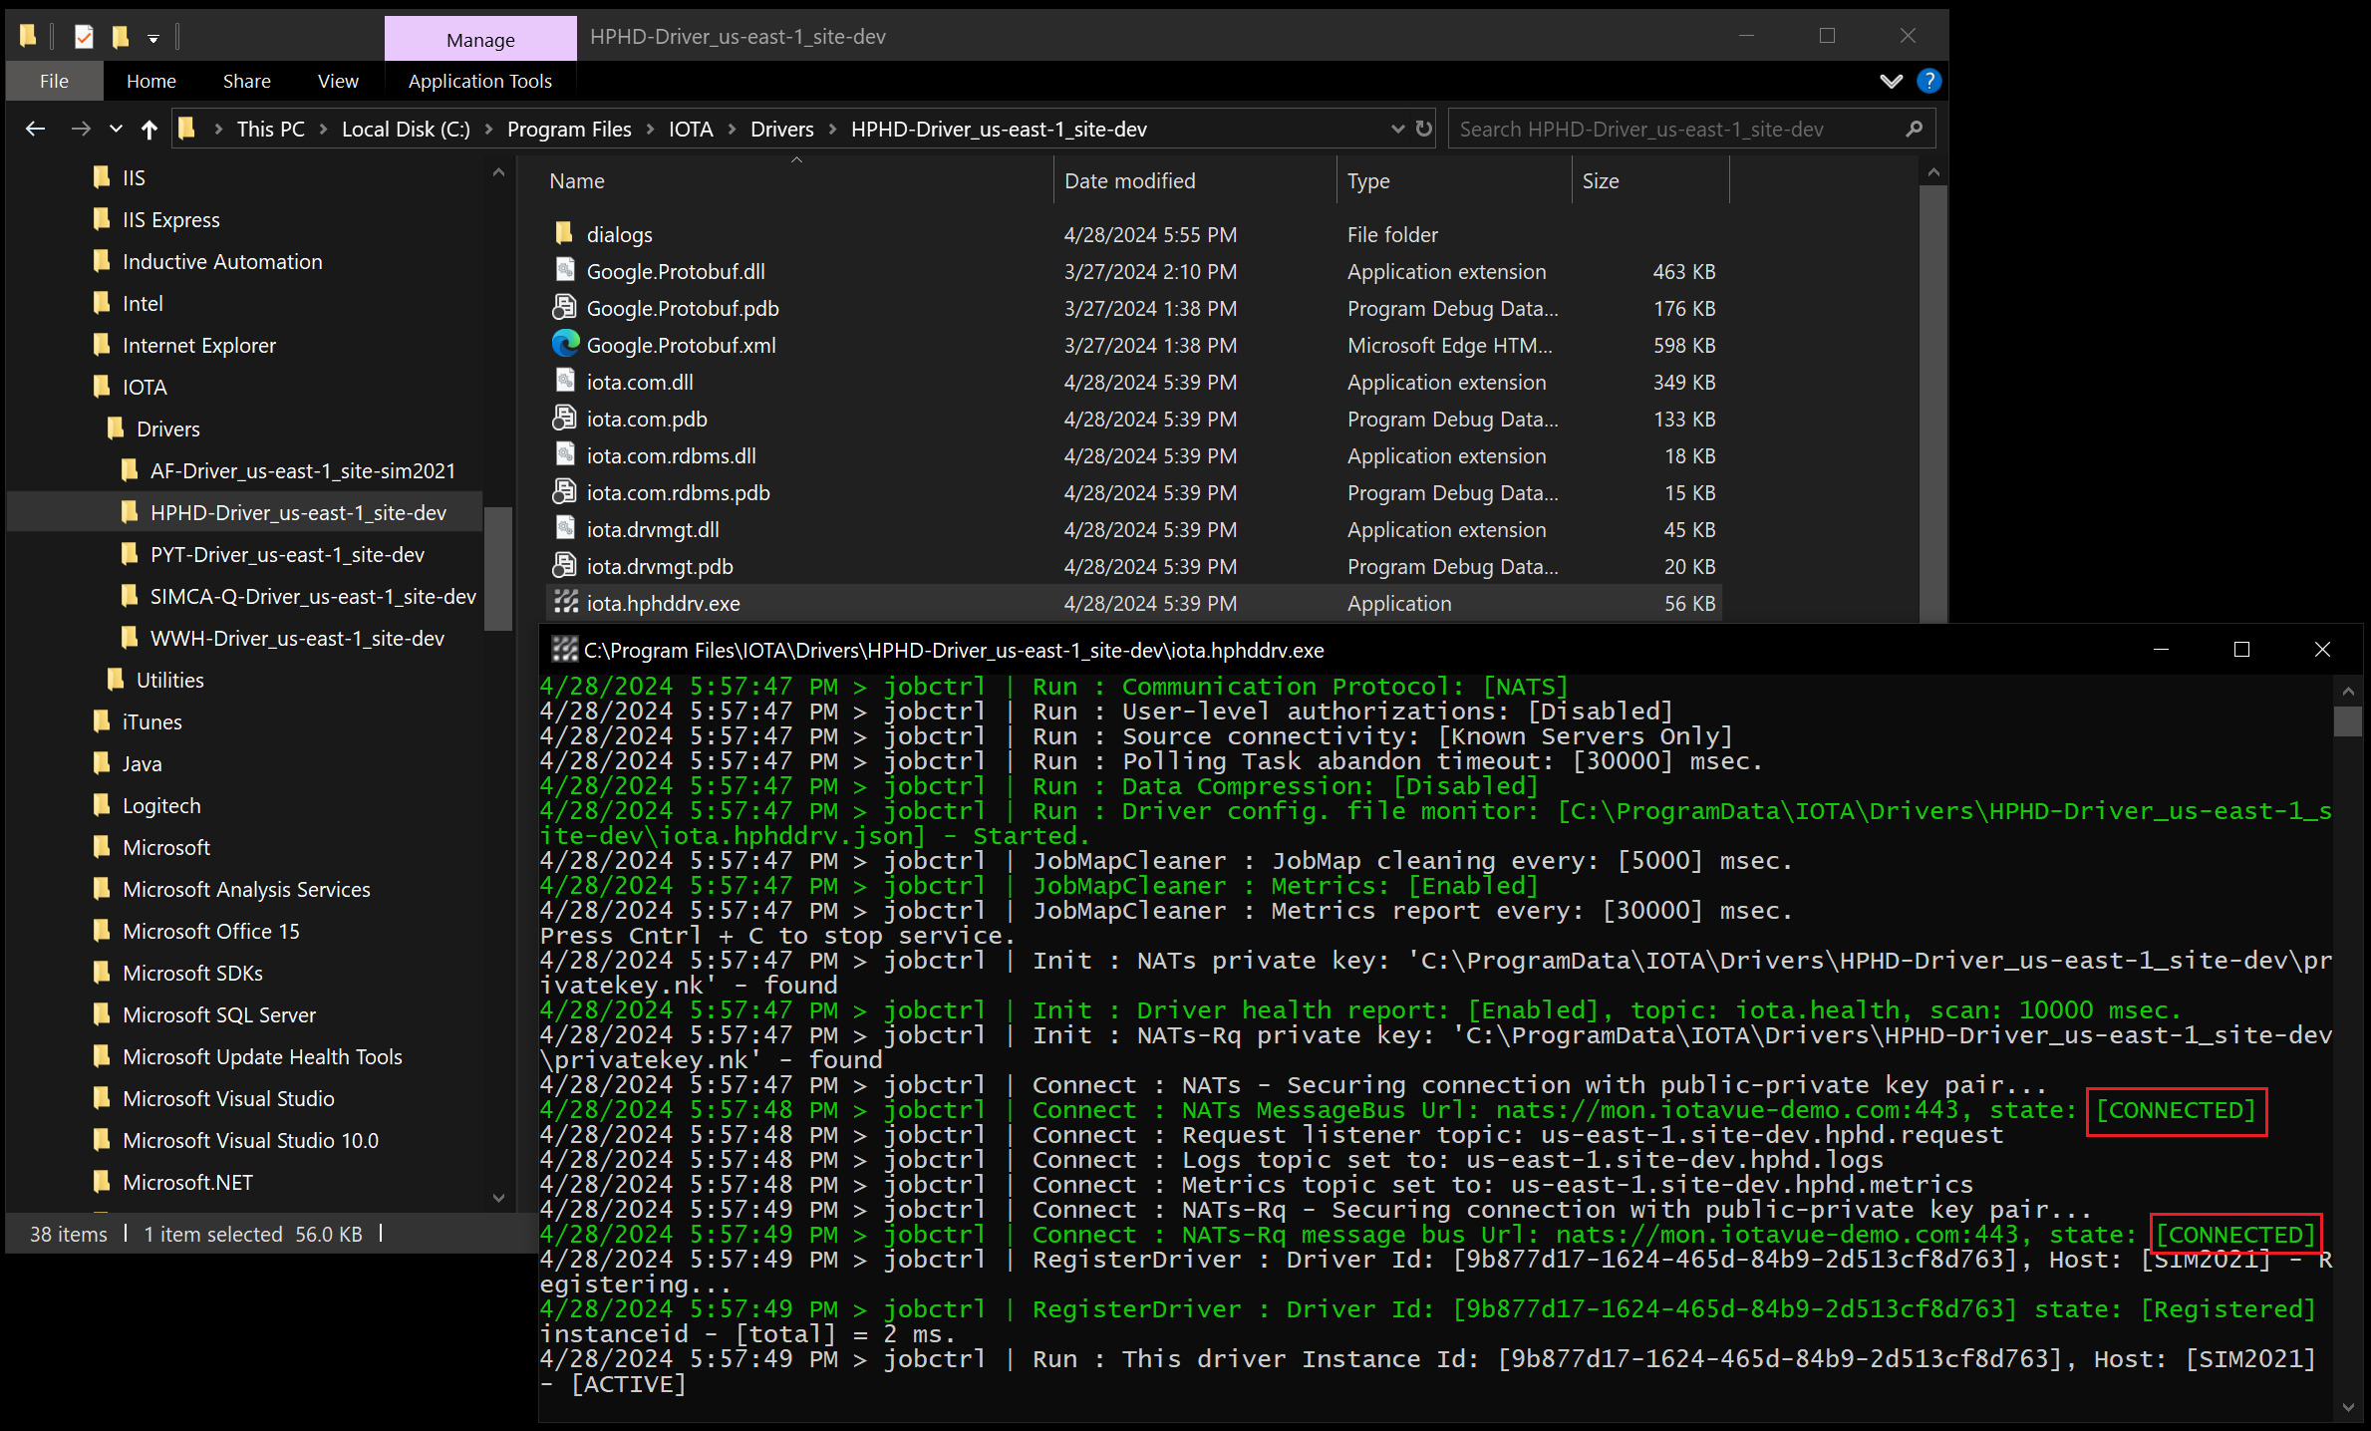The width and height of the screenshot is (2371, 1431).
Task: Click '38 items' in the status bar
Action: (68, 1235)
